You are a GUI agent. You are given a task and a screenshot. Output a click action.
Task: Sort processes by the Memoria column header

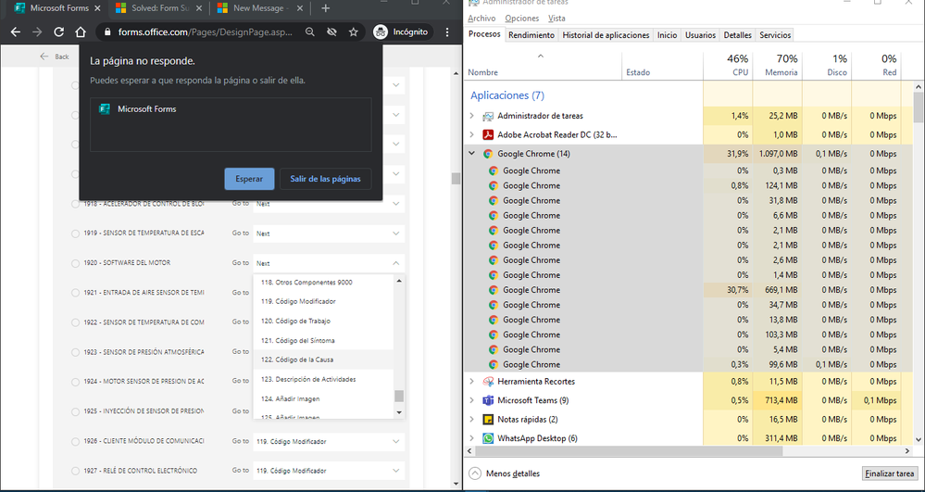click(778, 65)
